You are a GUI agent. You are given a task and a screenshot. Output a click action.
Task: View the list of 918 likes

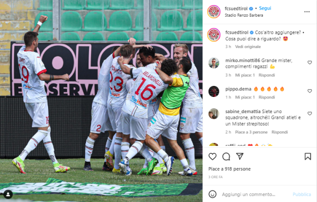[230, 169]
